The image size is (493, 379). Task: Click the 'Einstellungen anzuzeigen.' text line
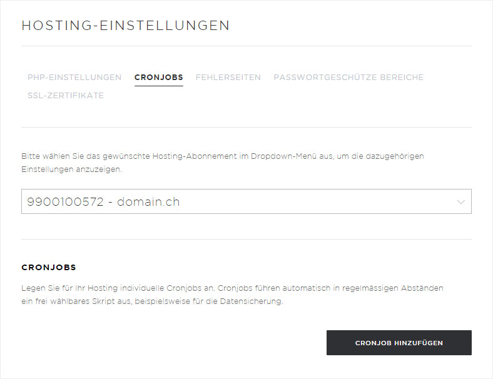[71, 169]
